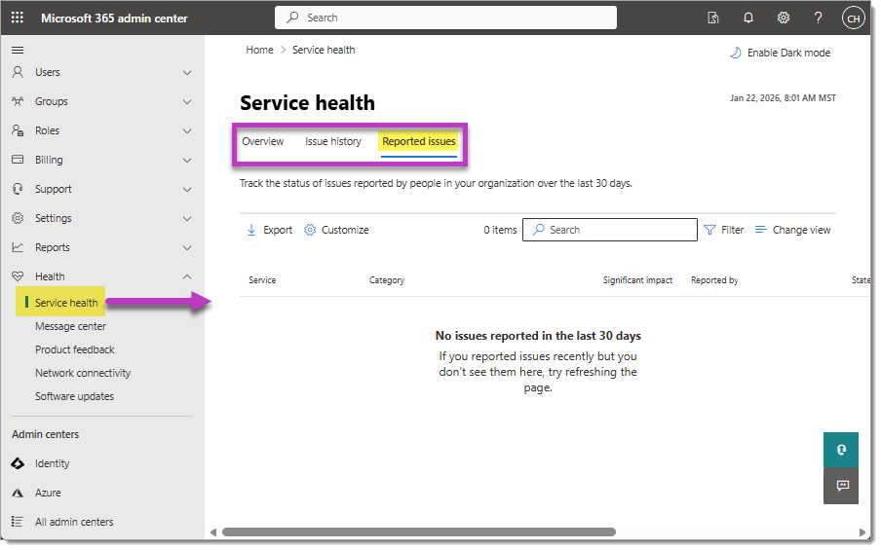The width and height of the screenshot is (881, 550).
Task: Open help question mark icon
Action: tap(818, 18)
